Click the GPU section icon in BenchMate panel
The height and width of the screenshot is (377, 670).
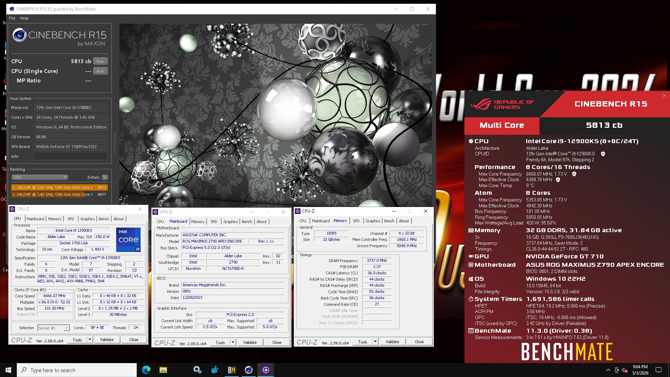471,256
